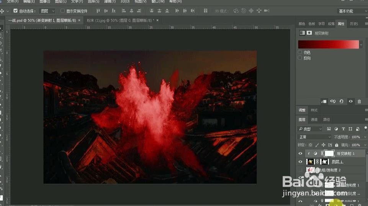Click prevent artboard auto-nesting lock icon

pyautogui.click(x=330, y=145)
